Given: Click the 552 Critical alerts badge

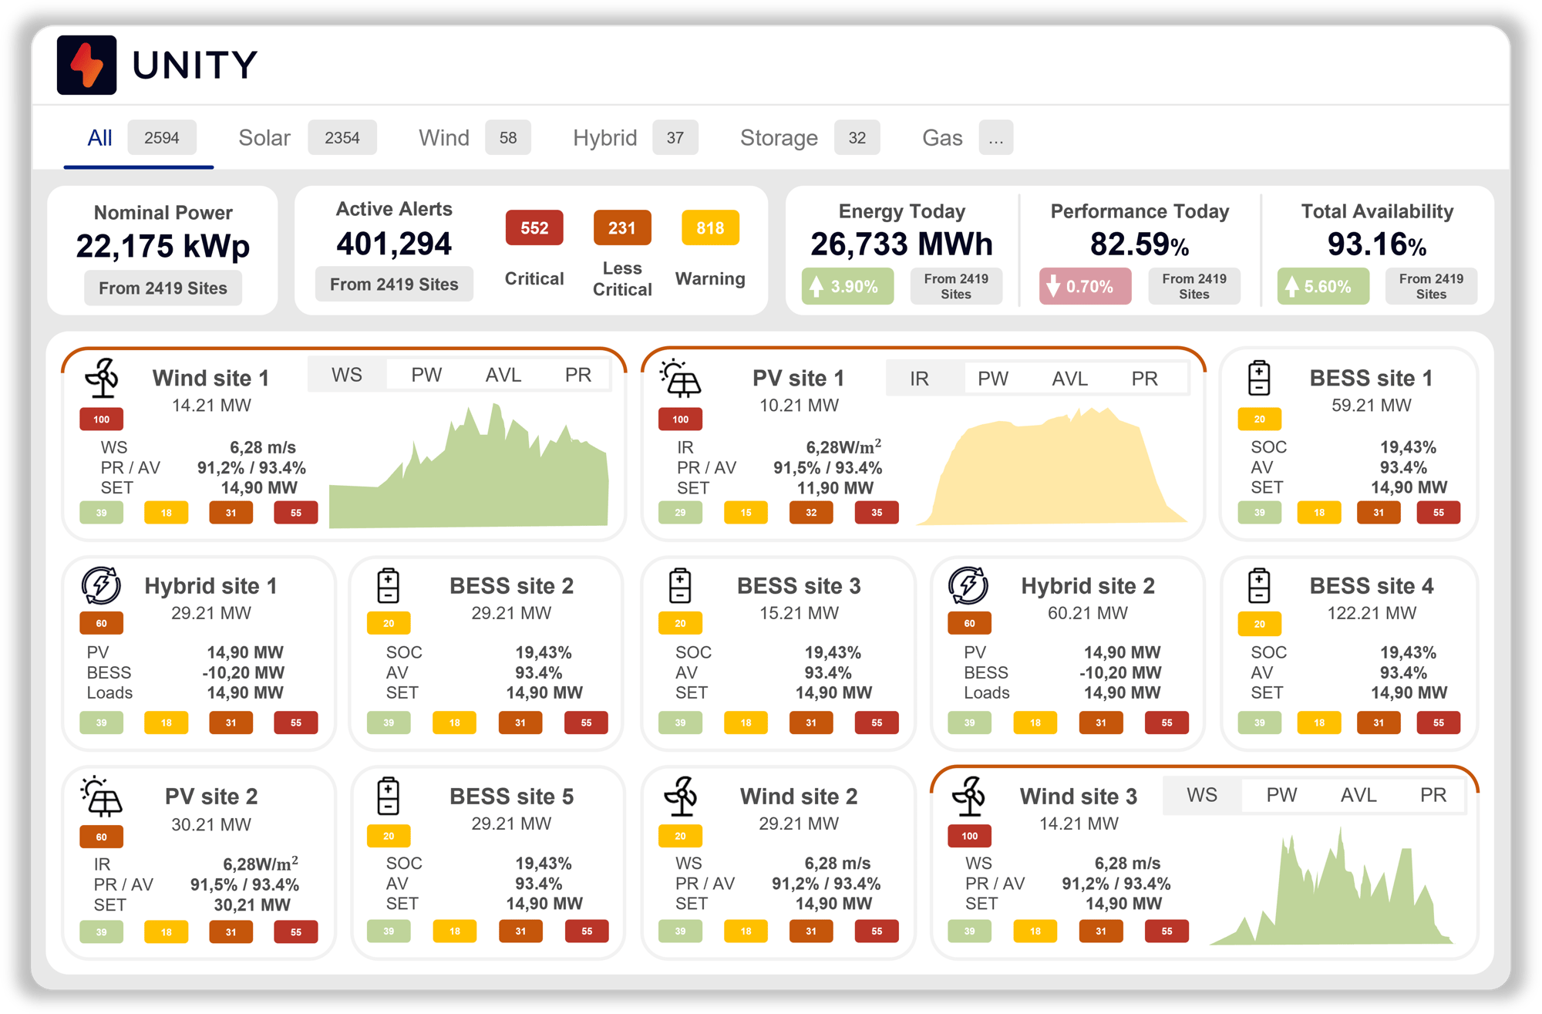Looking at the screenshot, I should [534, 228].
